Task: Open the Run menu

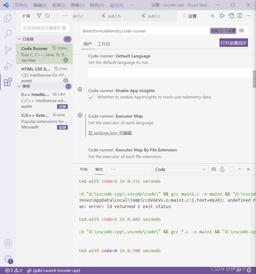Action: click(x=117, y=5)
